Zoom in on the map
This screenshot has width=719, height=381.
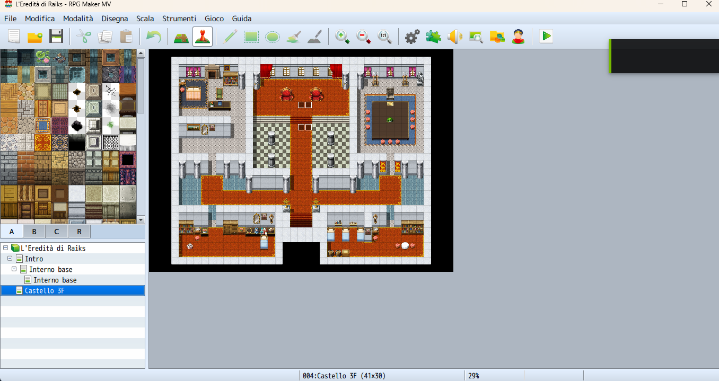point(343,37)
